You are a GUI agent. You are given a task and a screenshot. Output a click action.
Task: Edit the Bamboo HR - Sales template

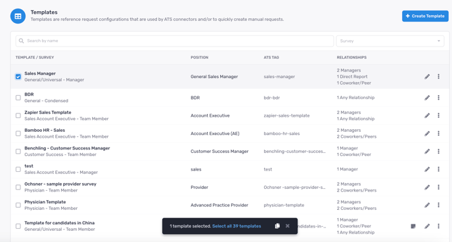[x=427, y=134]
